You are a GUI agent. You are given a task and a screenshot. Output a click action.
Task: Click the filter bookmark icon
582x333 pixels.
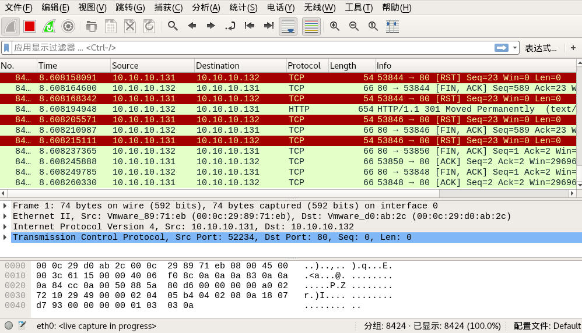click(x=6, y=48)
